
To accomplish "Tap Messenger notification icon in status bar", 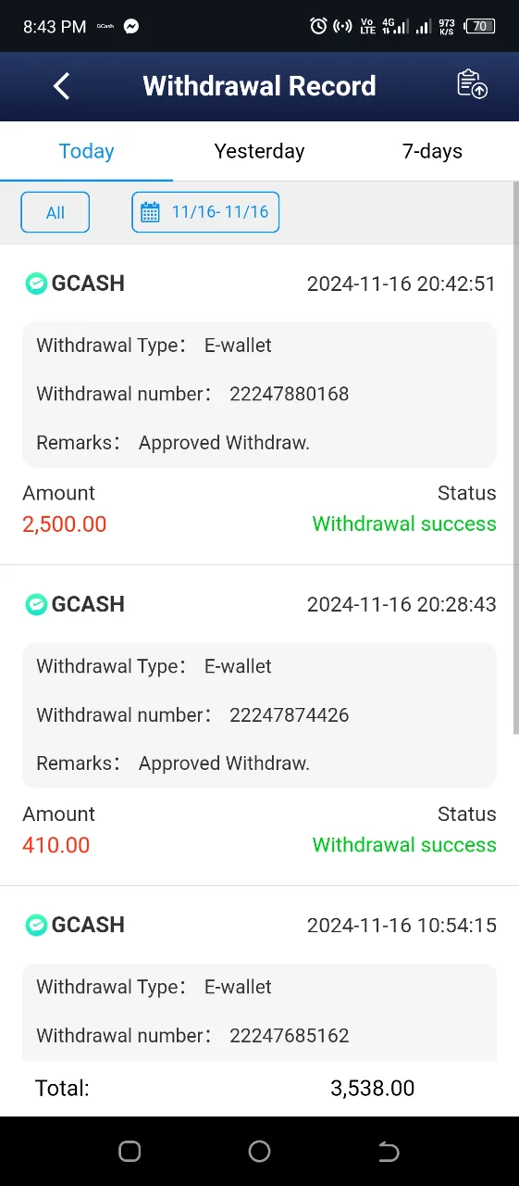I will (x=131, y=26).
